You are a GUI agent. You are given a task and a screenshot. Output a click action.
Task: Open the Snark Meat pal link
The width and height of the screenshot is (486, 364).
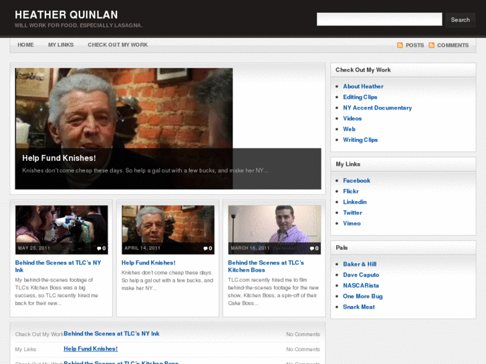coord(359,307)
